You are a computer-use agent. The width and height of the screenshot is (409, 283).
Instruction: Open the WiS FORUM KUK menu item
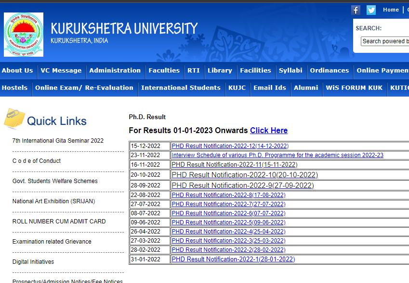click(x=354, y=87)
